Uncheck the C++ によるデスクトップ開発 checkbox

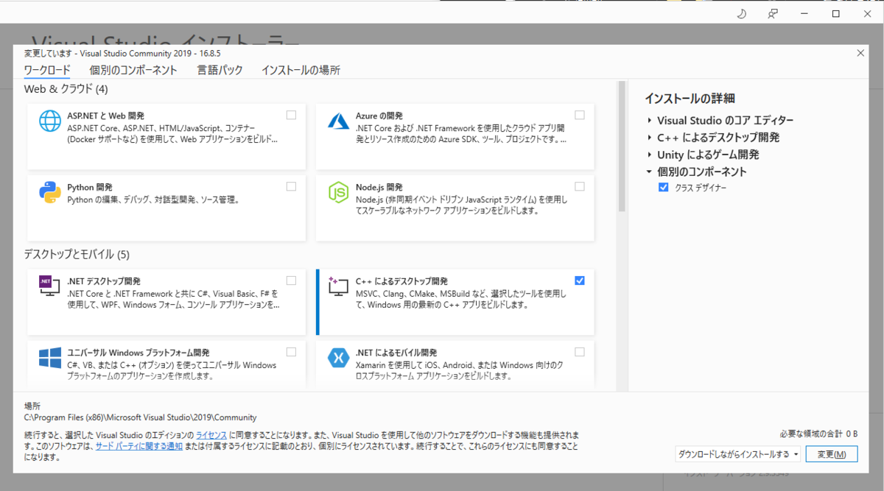pyautogui.click(x=580, y=280)
